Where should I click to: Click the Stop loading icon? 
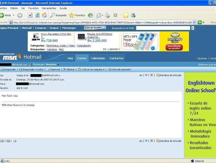point(30,15)
